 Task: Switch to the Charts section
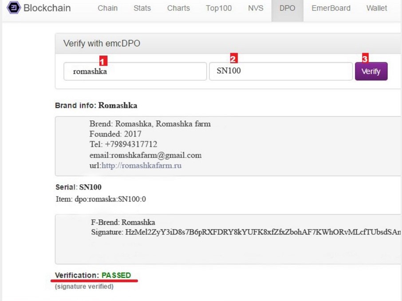click(x=178, y=8)
